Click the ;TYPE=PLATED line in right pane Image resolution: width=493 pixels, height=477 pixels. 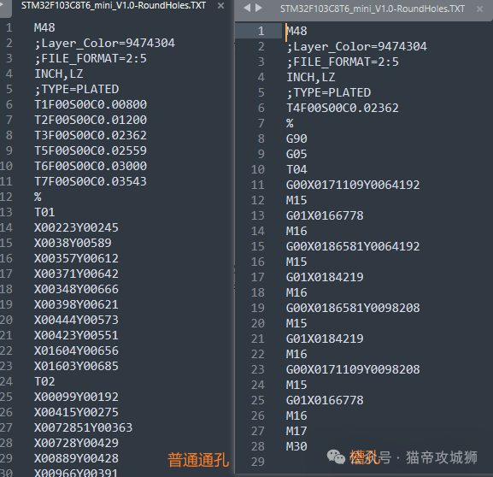(x=329, y=93)
